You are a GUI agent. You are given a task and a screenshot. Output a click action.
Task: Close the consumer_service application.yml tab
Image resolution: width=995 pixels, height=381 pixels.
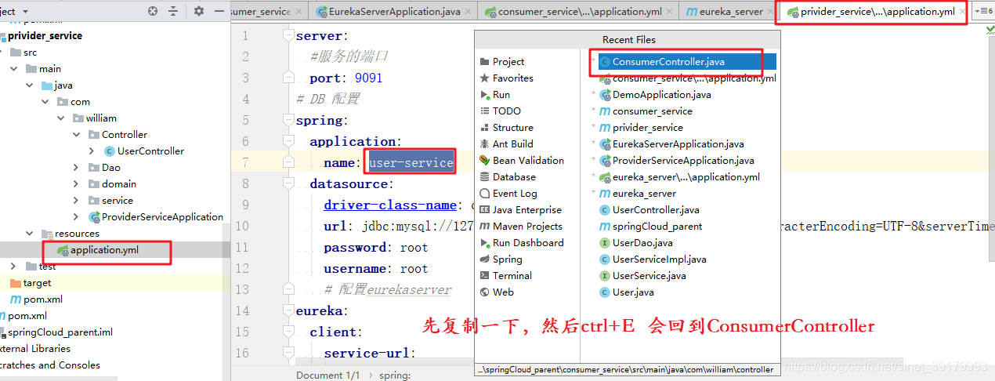[670, 12]
